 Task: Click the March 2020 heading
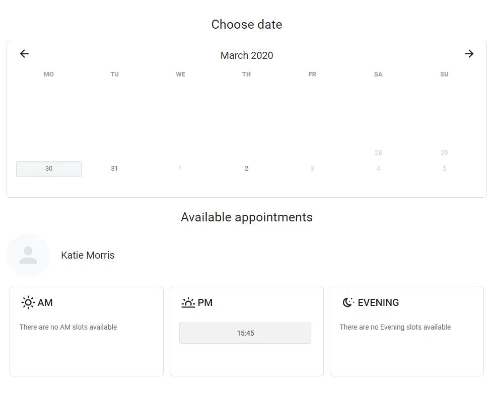[246, 55]
